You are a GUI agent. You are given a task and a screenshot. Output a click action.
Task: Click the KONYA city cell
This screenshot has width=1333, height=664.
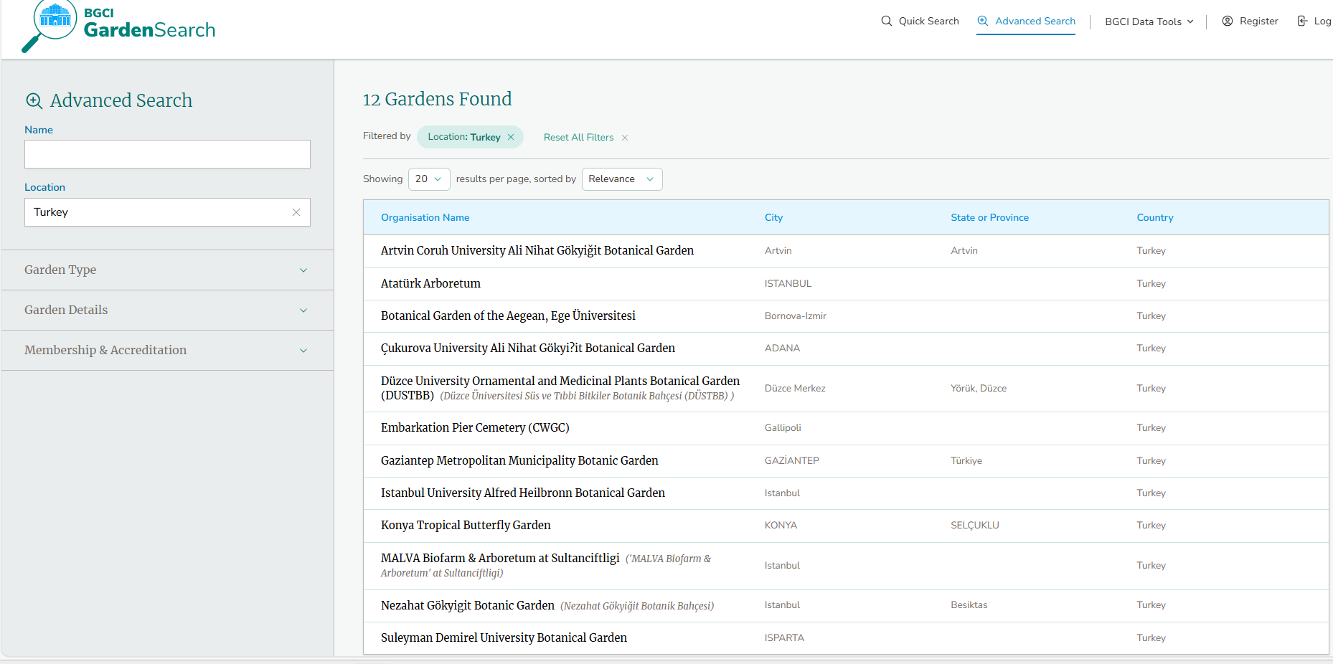(x=781, y=525)
